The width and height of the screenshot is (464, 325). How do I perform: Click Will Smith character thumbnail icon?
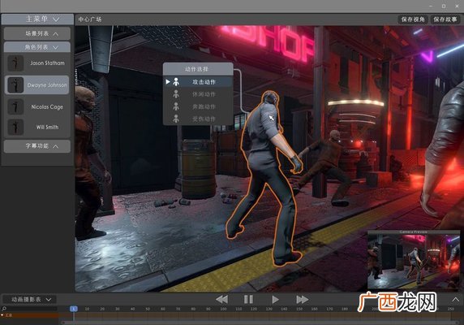15,127
